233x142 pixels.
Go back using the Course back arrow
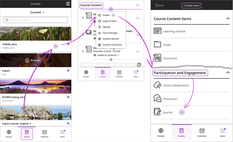pyautogui.click(x=159, y=5)
